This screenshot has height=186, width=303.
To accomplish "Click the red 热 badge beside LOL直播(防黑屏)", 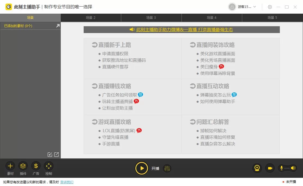I will click(139, 130).
